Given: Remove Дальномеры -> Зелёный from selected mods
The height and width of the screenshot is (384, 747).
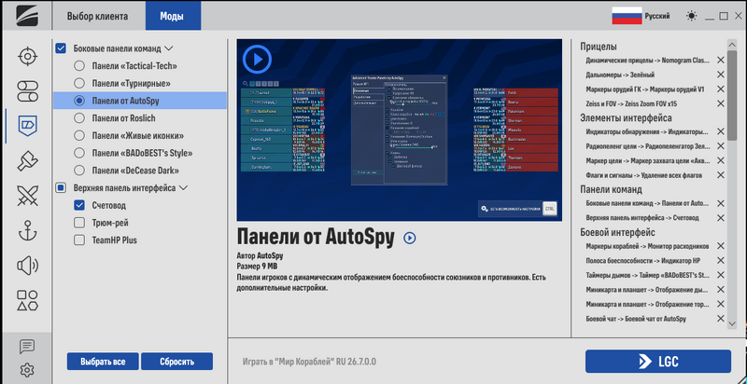Looking at the screenshot, I should (721, 75).
